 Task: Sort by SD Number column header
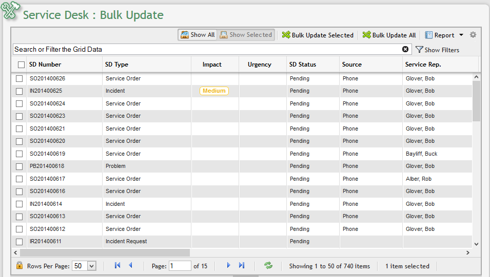45,65
